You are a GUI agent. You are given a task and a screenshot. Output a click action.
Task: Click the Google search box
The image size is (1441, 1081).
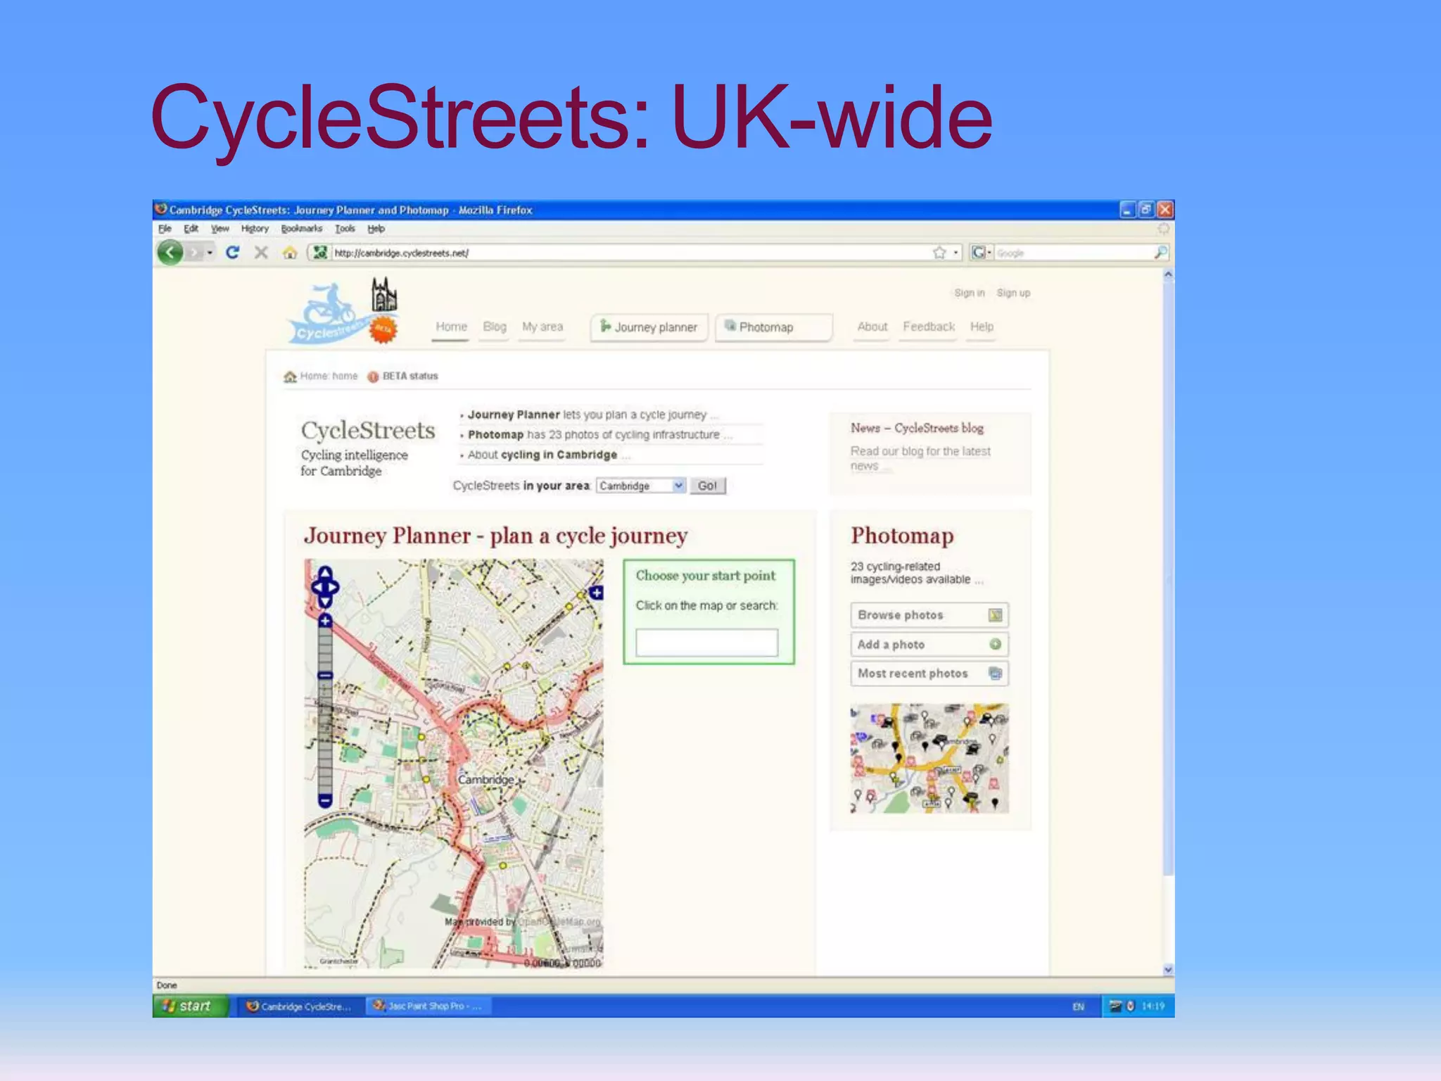(1074, 253)
